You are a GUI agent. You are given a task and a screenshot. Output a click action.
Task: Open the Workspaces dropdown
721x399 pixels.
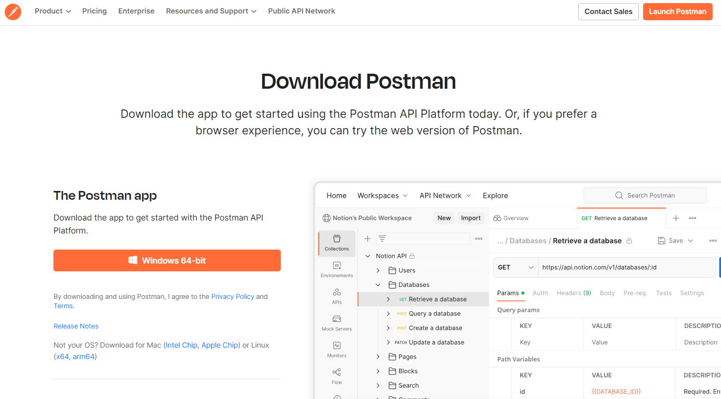[383, 196]
